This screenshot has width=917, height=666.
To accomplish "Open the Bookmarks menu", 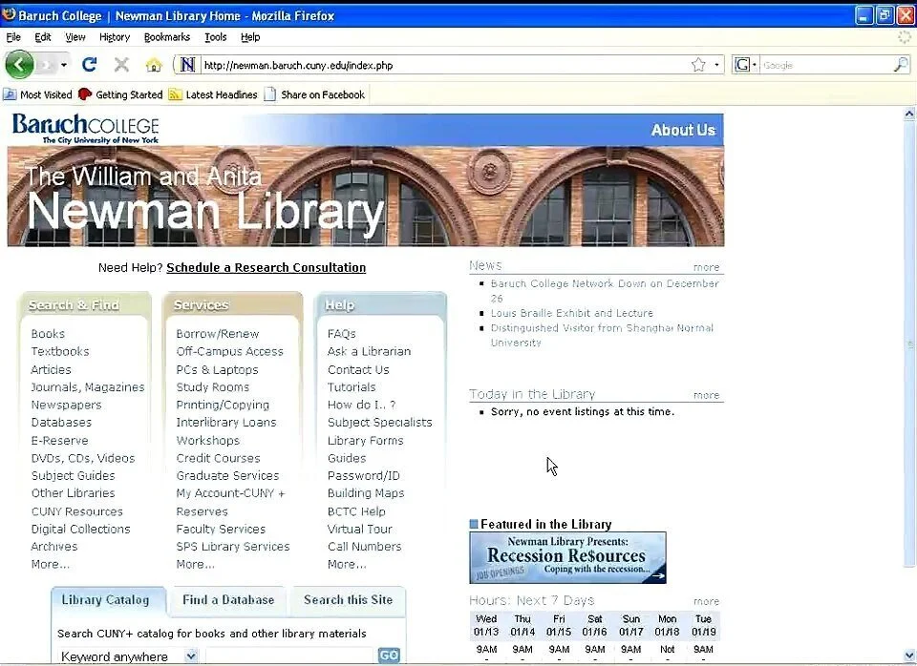I will pos(166,37).
